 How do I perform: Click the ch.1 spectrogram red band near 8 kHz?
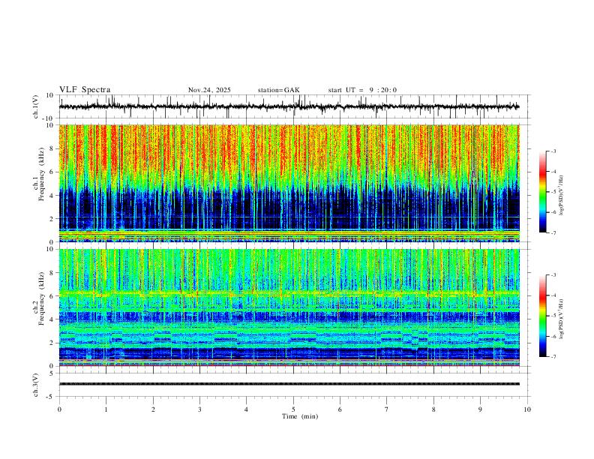[289, 148]
